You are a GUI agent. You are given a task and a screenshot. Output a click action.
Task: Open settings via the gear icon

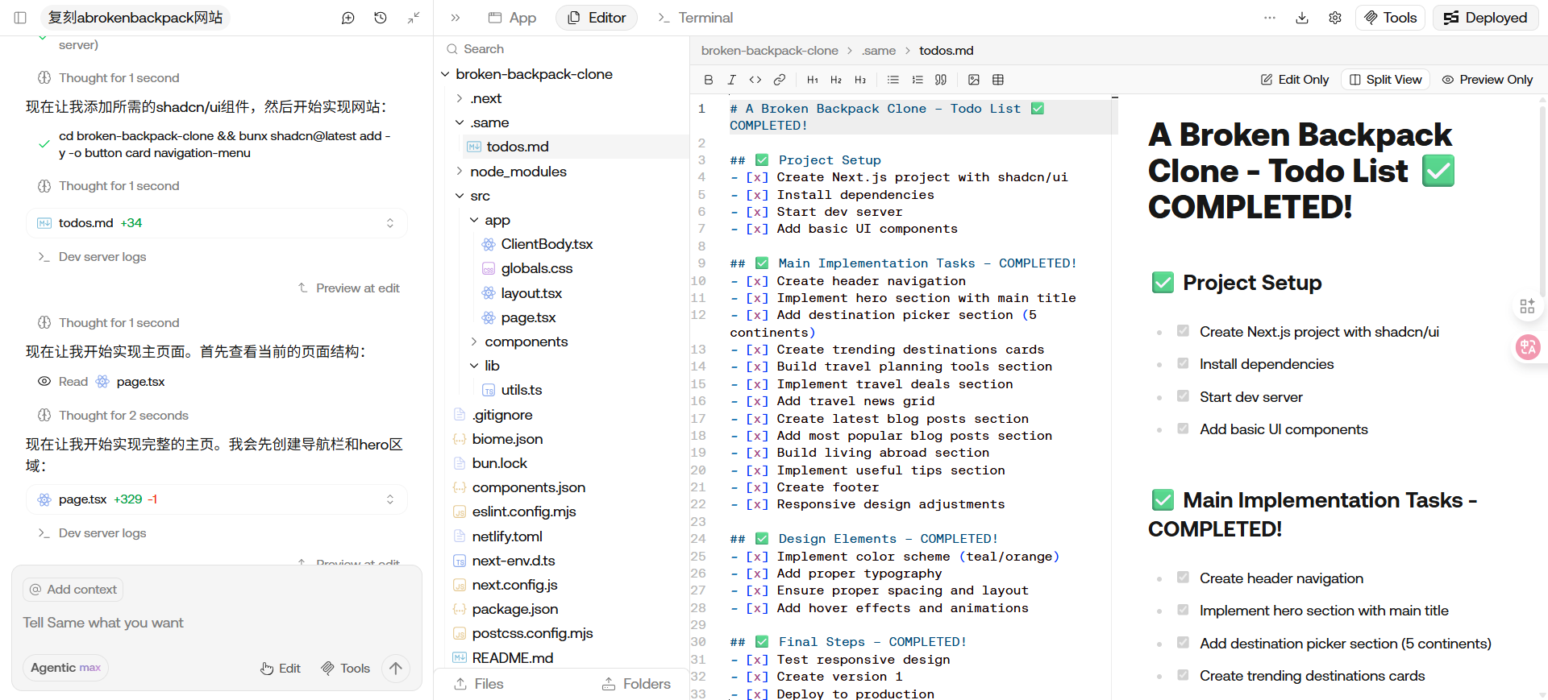(x=1334, y=18)
